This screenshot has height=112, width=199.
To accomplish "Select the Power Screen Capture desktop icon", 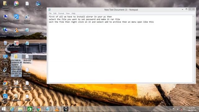I will pyautogui.click(x=38, y=6).
